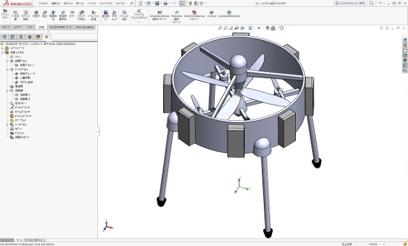Collapse the second node under the tree root
The height and width of the screenshot is (246, 408).
tap(2, 52)
